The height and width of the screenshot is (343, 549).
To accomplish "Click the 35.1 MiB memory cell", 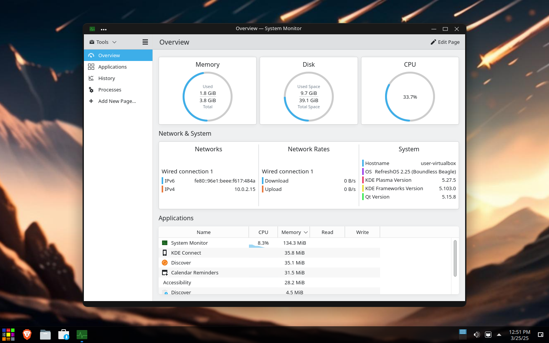I will pos(295,263).
